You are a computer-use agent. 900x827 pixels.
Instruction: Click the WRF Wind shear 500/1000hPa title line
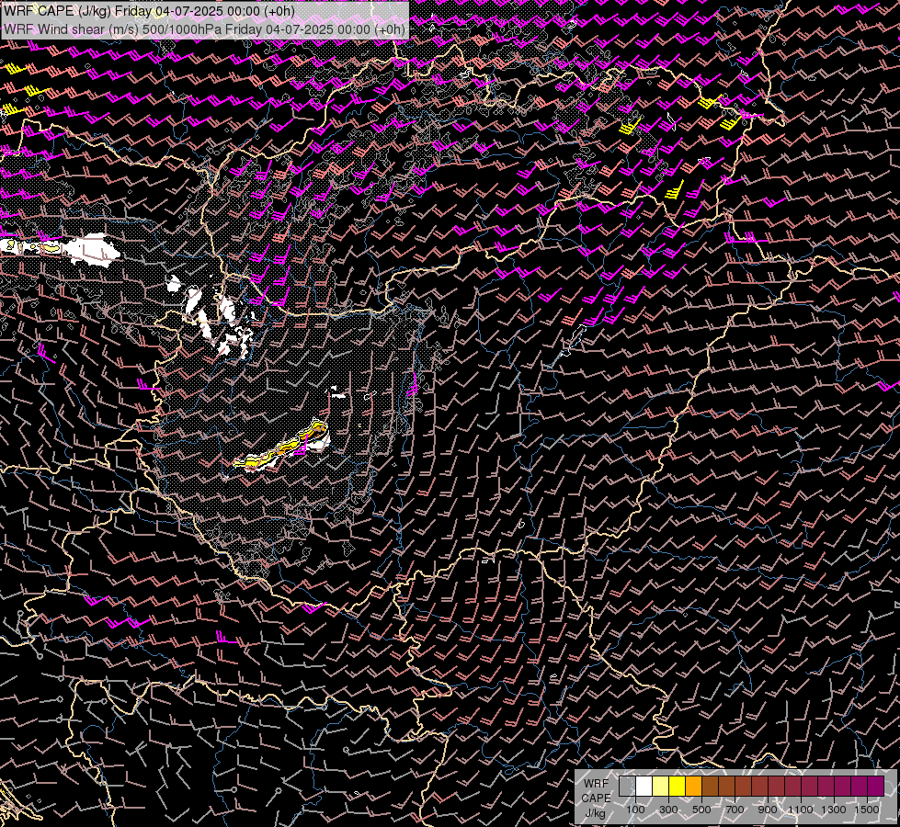[x=204, y=28]
